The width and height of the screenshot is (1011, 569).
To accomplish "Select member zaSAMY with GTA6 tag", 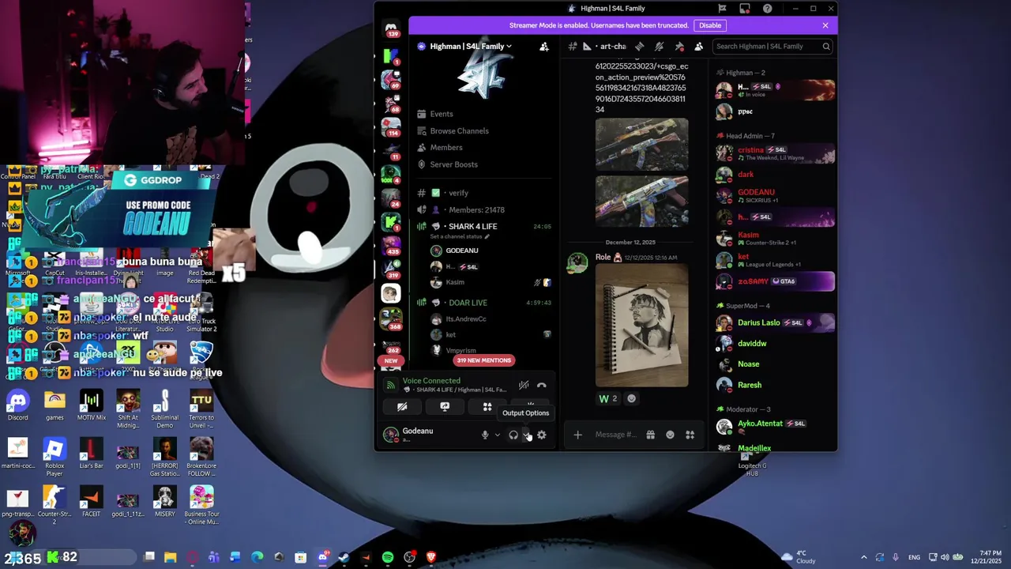I will 774,281.
